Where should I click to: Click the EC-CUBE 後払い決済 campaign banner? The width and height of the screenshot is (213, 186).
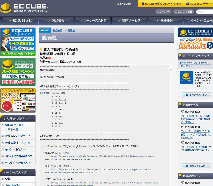[18, 71]
